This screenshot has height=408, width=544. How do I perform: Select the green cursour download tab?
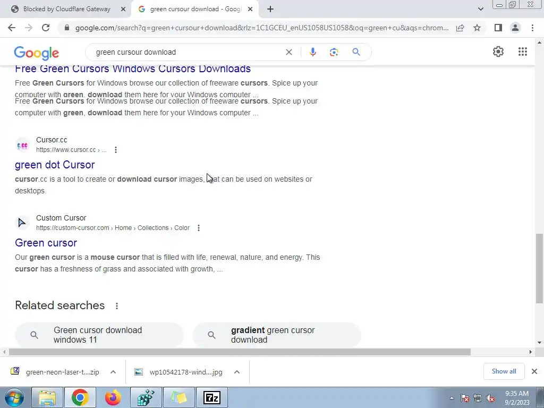point(195,9)
